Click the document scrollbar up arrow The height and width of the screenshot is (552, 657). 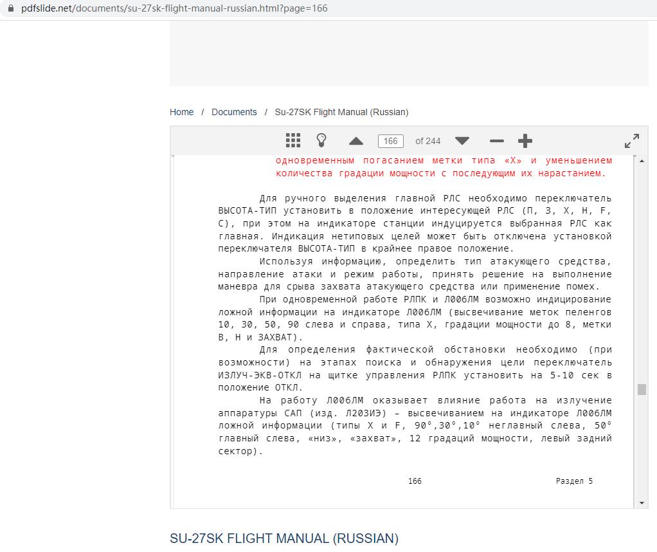(642, 161)
